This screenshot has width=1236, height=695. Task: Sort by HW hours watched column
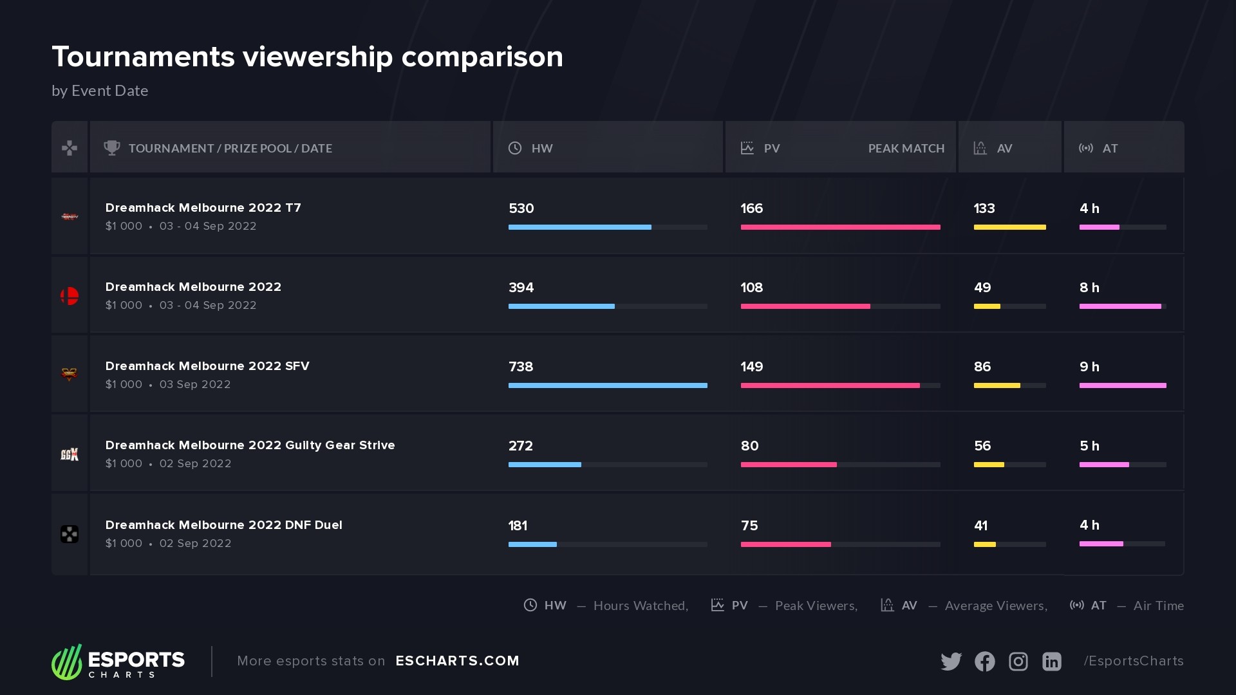pyautogui.click(x=541, y=149)
